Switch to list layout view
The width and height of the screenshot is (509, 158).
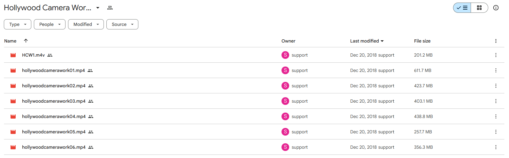tap(462, 8)
